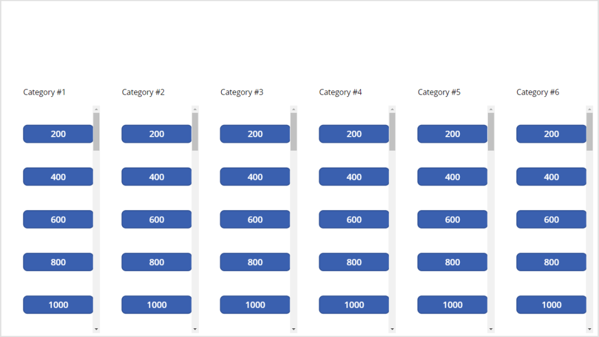Pick the 600 button in Category #5
Screen dimensions: 599x337
452,220
